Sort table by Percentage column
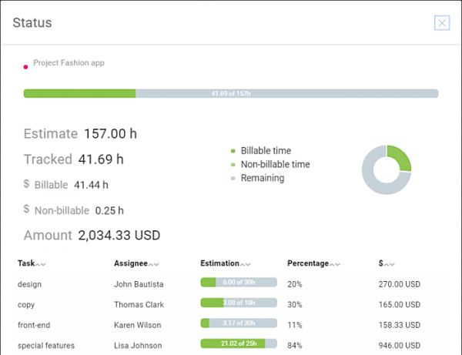The height and width of the screenshot is (355, 462). click(334, 264)
